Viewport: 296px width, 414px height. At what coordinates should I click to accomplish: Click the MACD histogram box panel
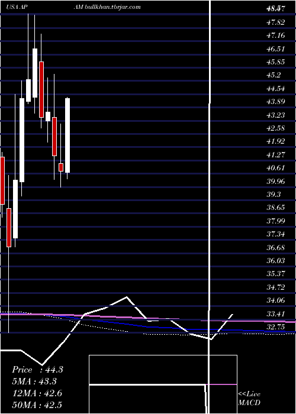(x=163, y=384)
